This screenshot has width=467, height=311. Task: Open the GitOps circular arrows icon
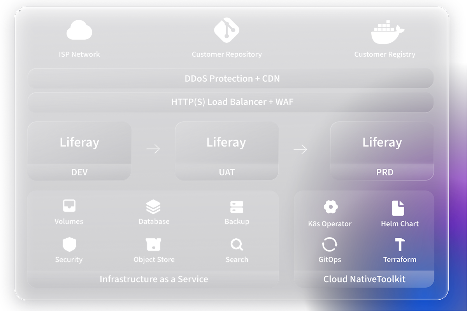click(x=330, y=245)
